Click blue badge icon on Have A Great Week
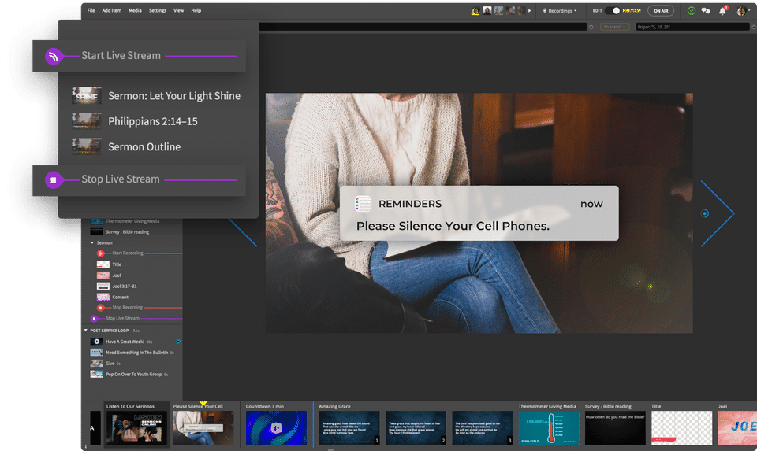The height and width of the screenshot is (451, 757). point(178,342)
